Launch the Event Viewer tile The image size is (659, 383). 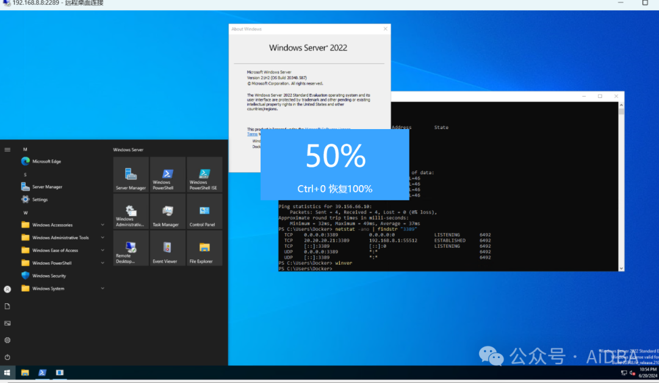click(167, 248)
